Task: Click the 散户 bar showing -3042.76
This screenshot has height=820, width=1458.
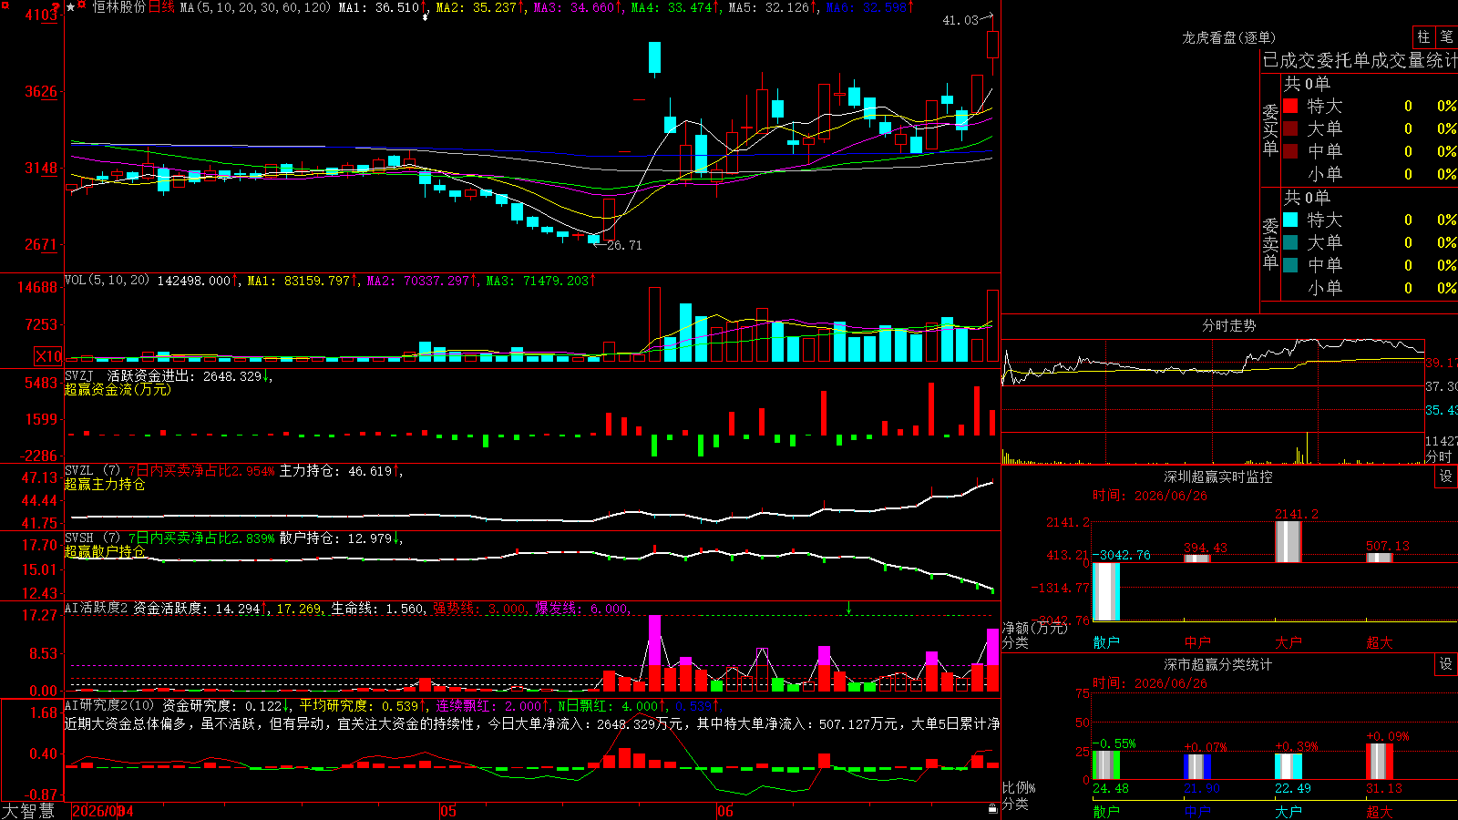Action: pos(1106,591)
